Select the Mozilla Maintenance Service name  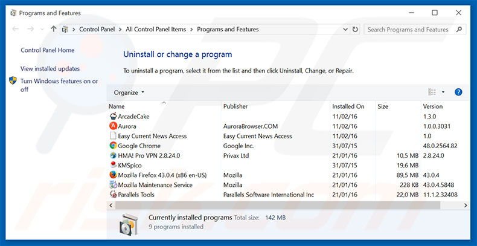[x=155, y=185]
